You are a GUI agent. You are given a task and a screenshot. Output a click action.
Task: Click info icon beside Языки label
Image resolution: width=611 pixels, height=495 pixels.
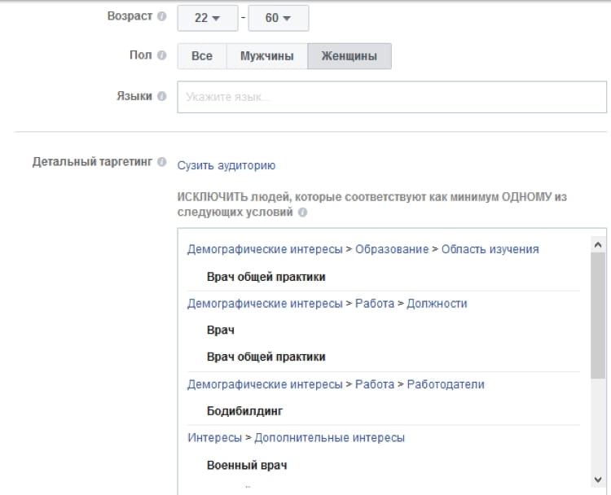(x=161, y=96)
